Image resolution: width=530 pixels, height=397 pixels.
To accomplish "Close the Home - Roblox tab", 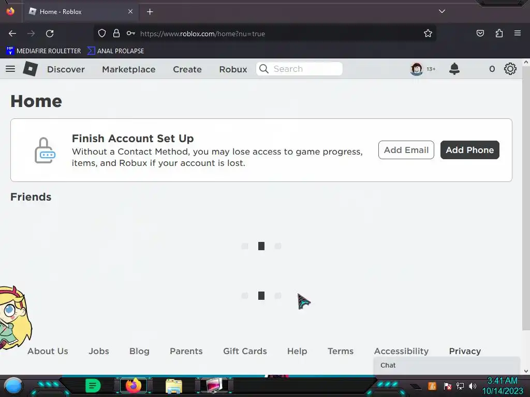I will (130, 11).
